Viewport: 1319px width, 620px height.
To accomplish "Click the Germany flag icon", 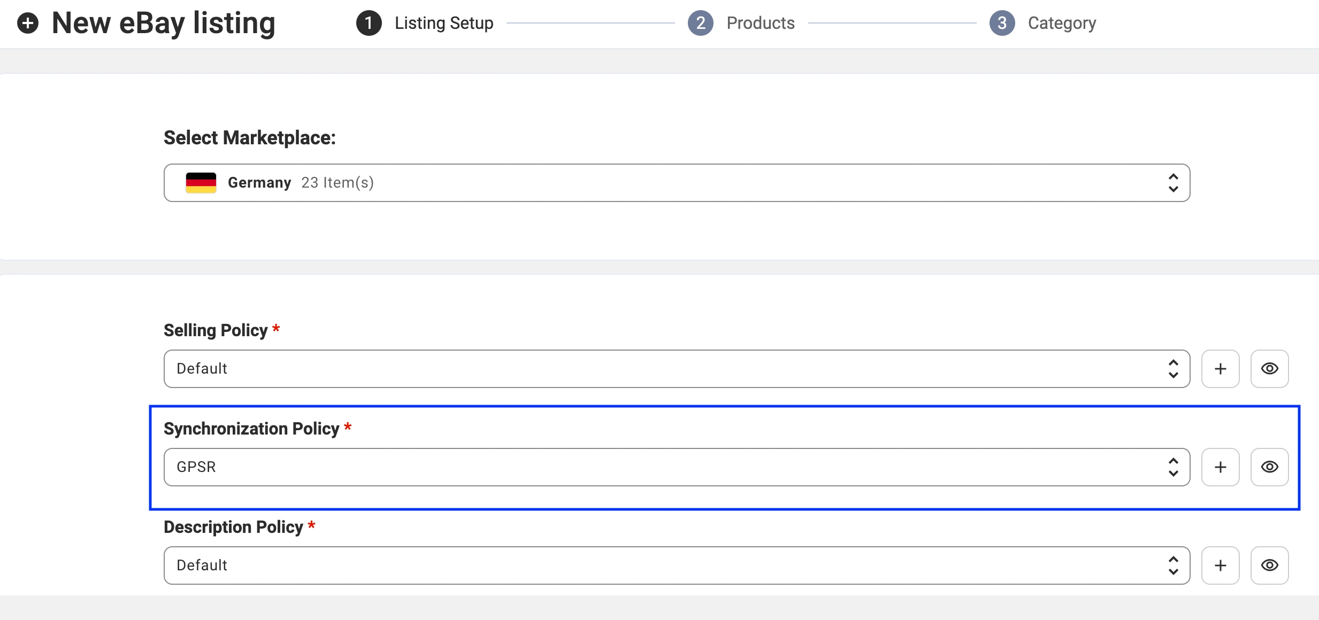I will [201, 183].
